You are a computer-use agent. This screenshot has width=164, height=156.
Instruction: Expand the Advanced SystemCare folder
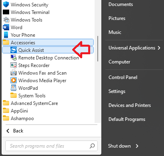click(x=30, y=103)
